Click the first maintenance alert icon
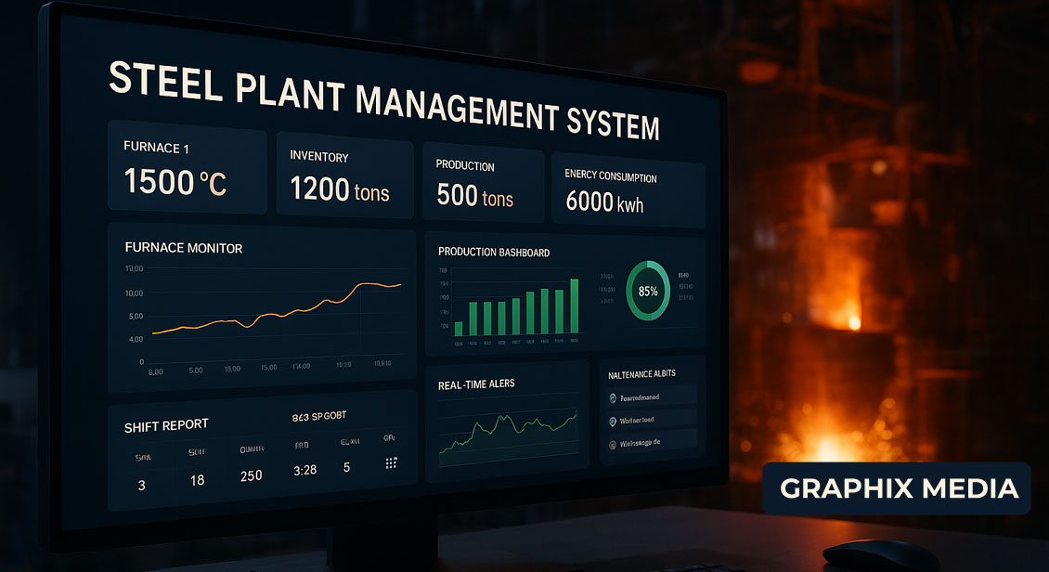Viewport: 1049px width, 572px height. click(x=612, y=397)
